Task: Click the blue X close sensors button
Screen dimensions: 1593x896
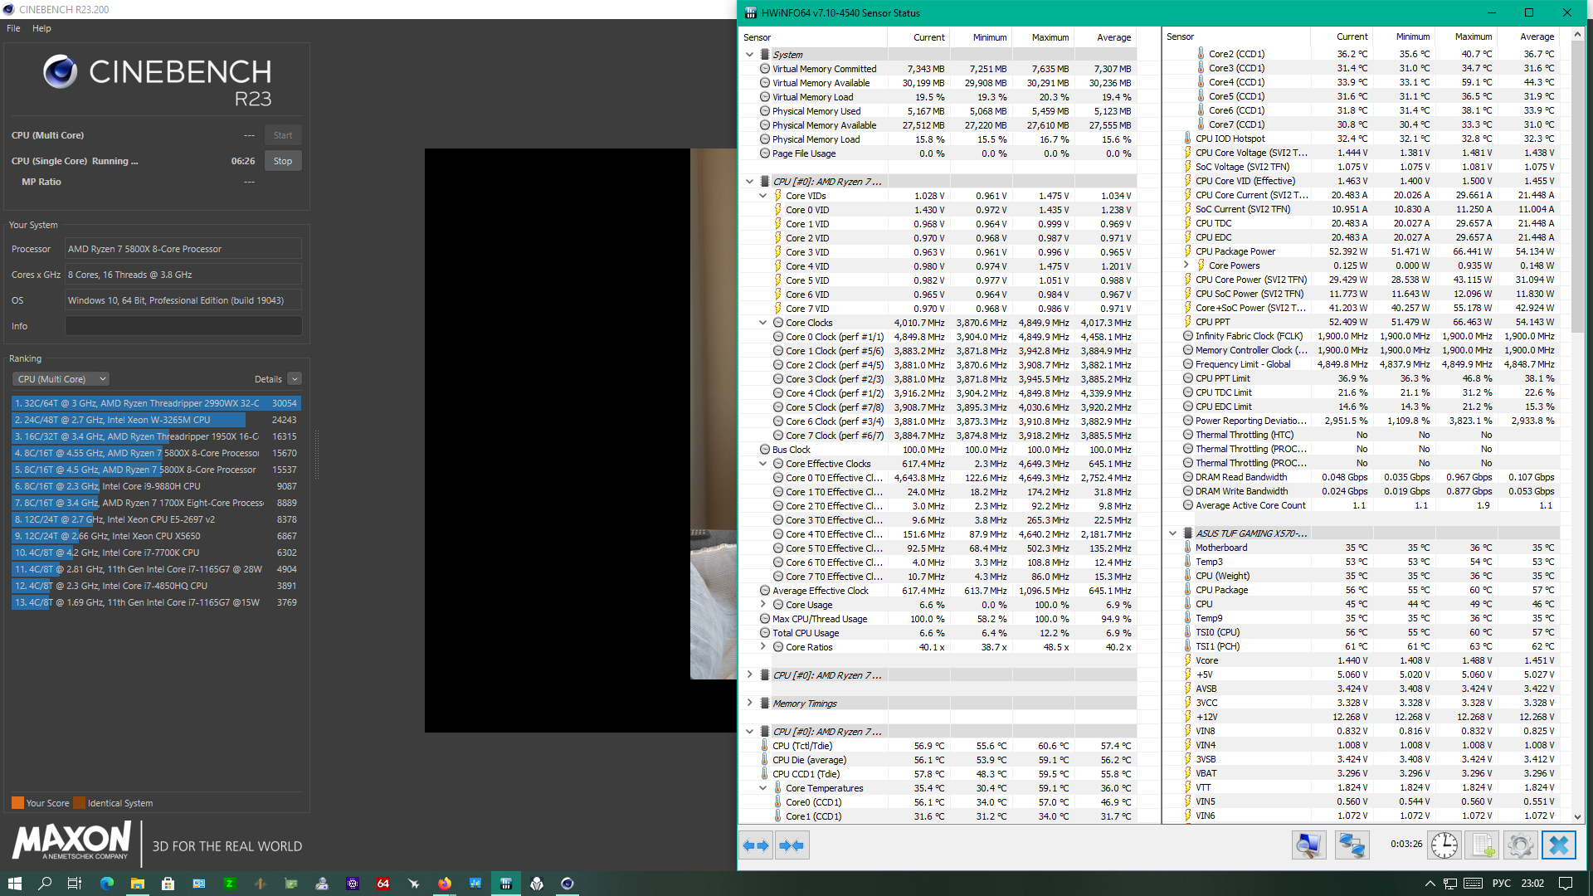Action: (x=1558, y=845)
